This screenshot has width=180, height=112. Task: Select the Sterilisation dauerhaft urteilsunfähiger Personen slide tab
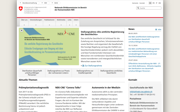click(x=32, y=73)
